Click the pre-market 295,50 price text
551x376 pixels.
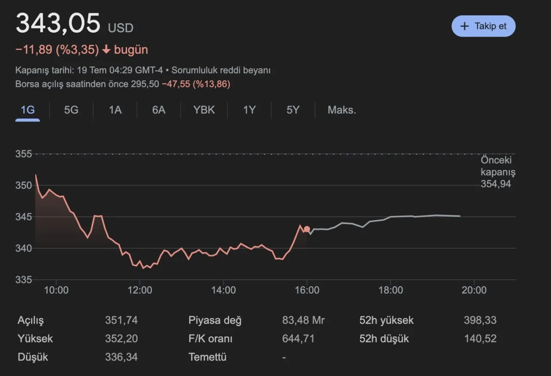[x=145, y=84]
